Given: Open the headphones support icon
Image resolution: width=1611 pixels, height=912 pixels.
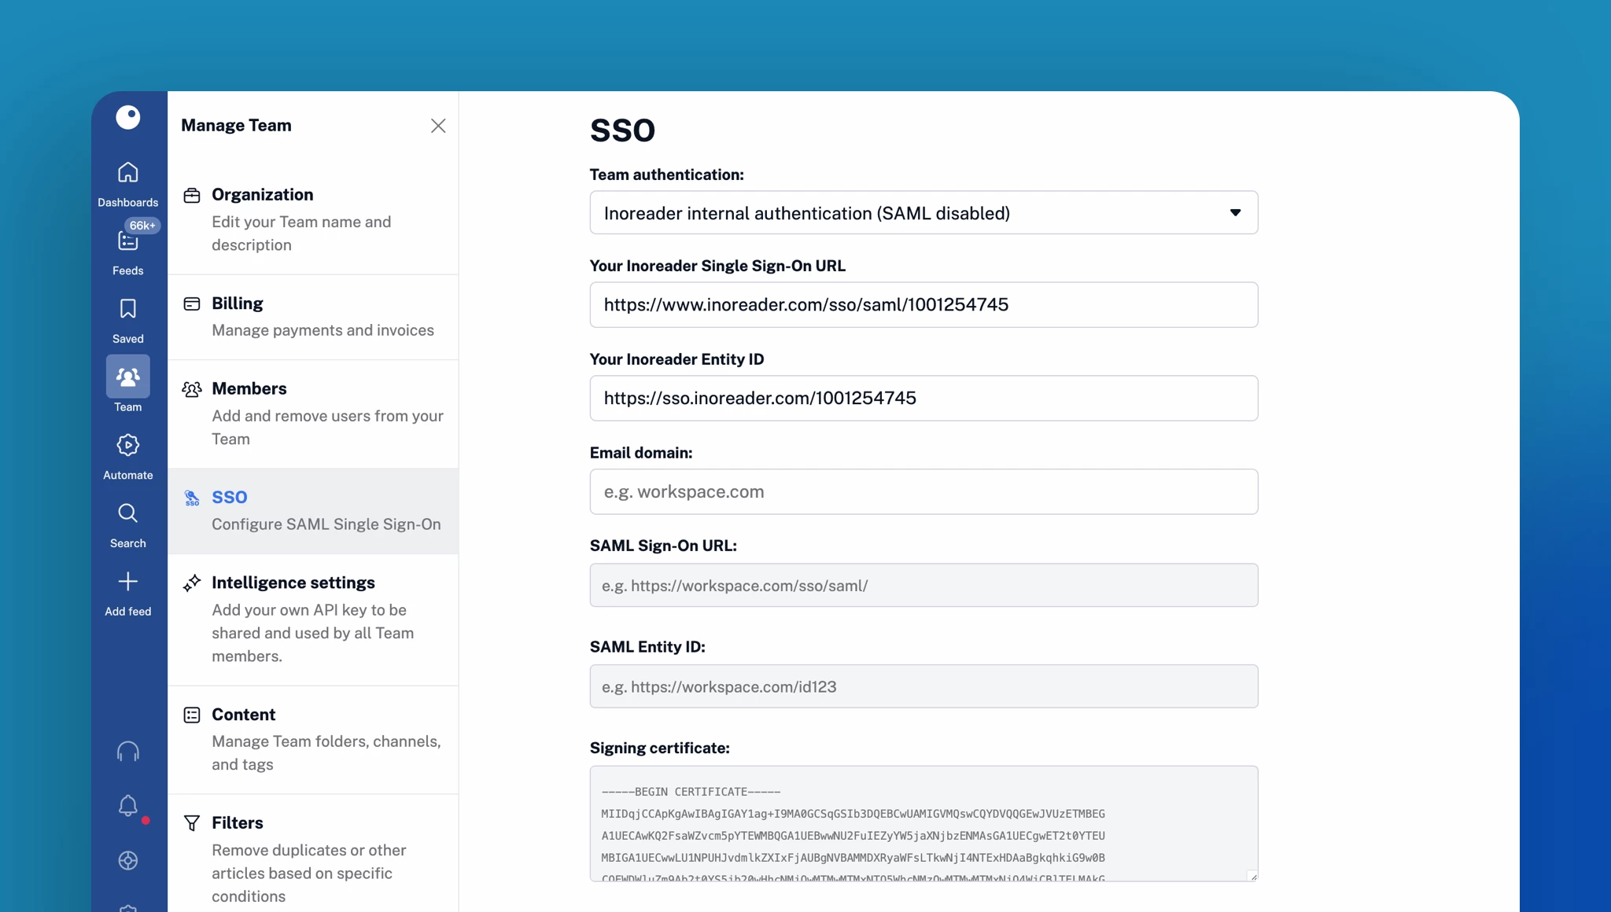Looking at the screenshot, I should click(x=127, y=752).
